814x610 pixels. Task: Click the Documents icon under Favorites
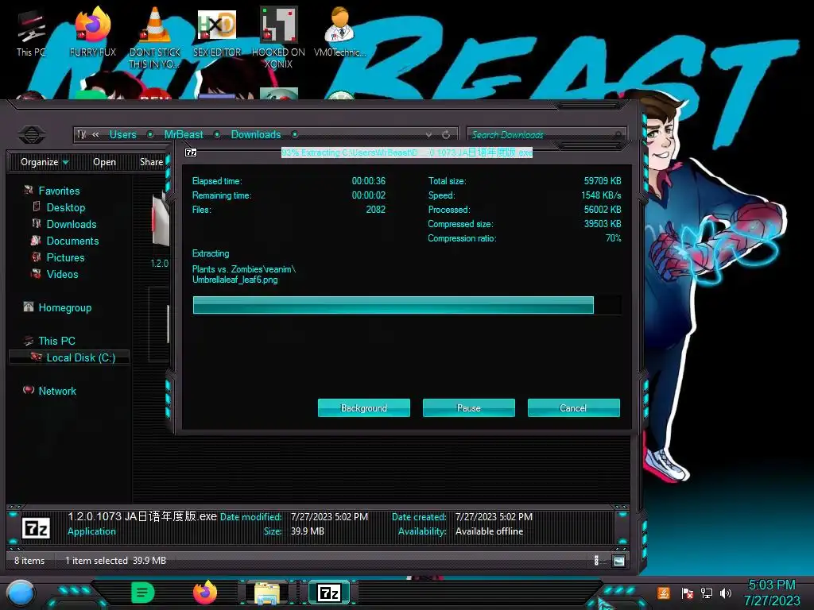[x=36, y=241]
